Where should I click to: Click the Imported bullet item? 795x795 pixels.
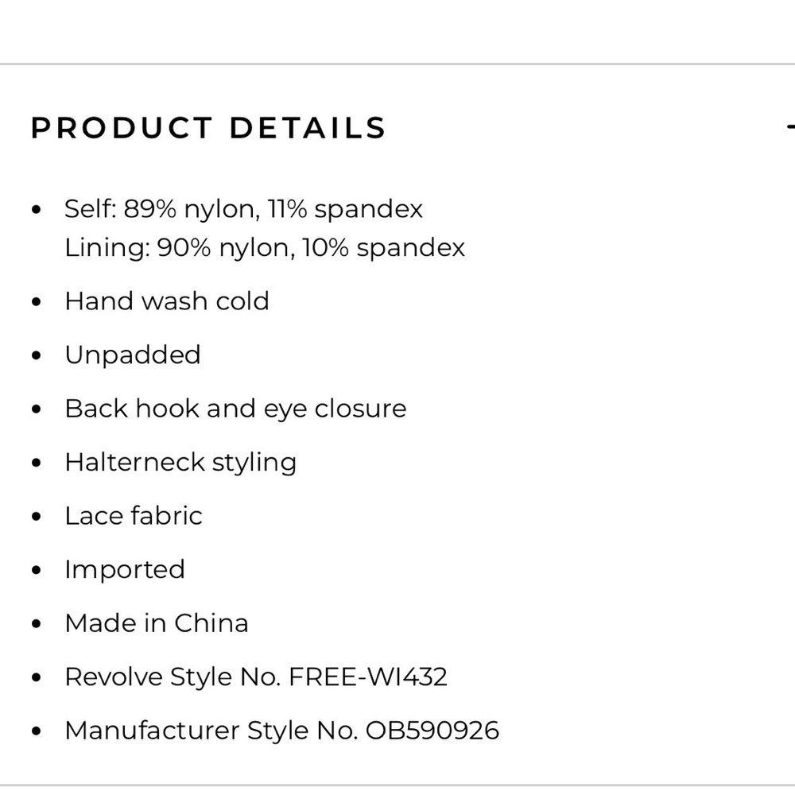click(x=125, y=569)
